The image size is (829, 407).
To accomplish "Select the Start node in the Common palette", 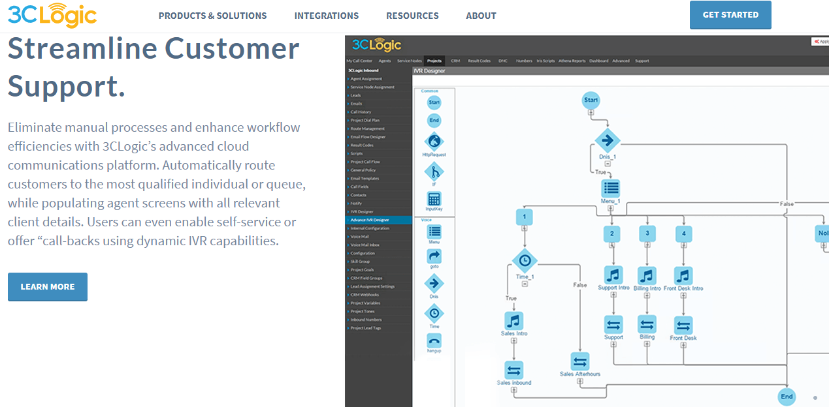I will click(x=434, y=102).
